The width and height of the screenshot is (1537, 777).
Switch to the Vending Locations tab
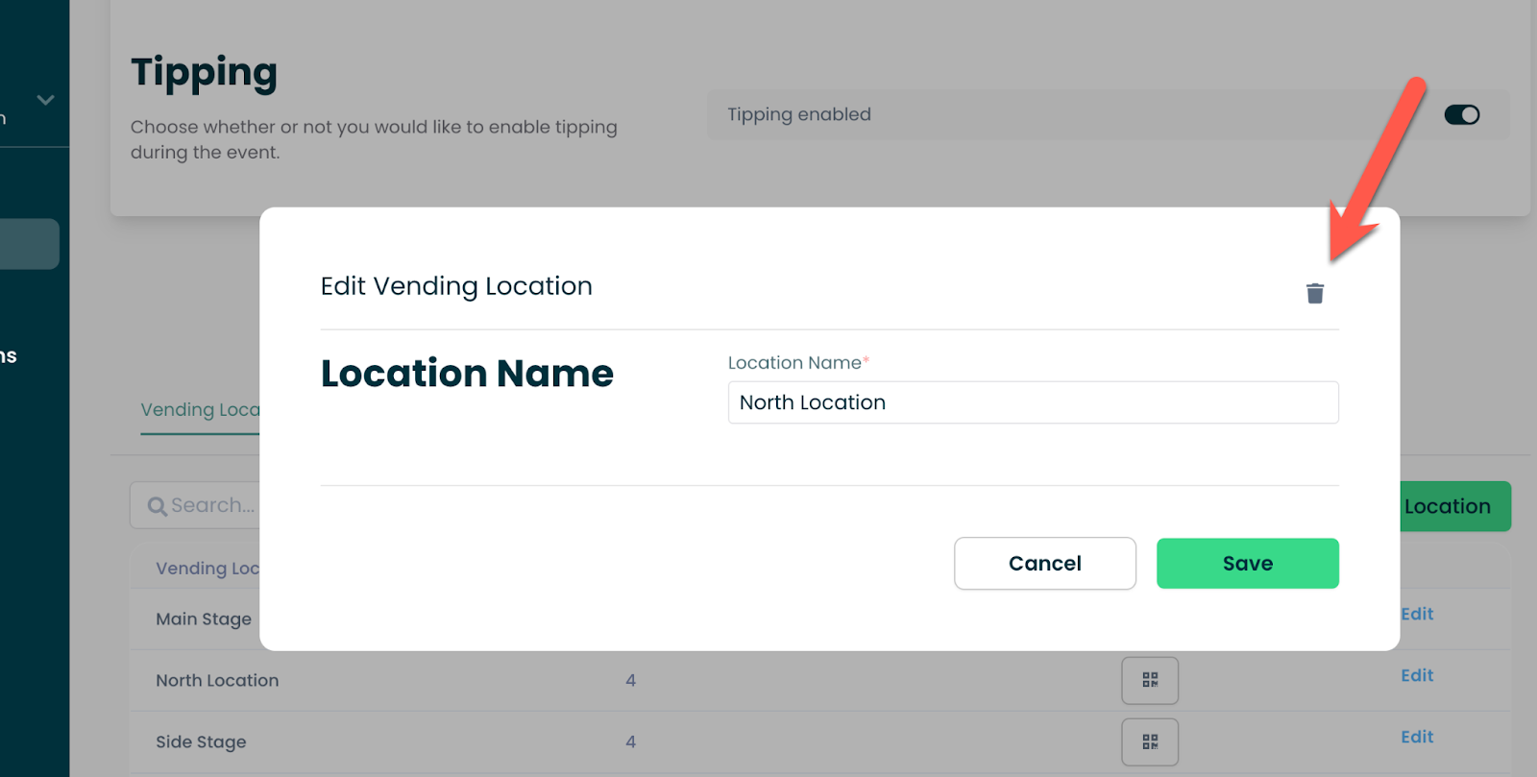pos(200,410)
